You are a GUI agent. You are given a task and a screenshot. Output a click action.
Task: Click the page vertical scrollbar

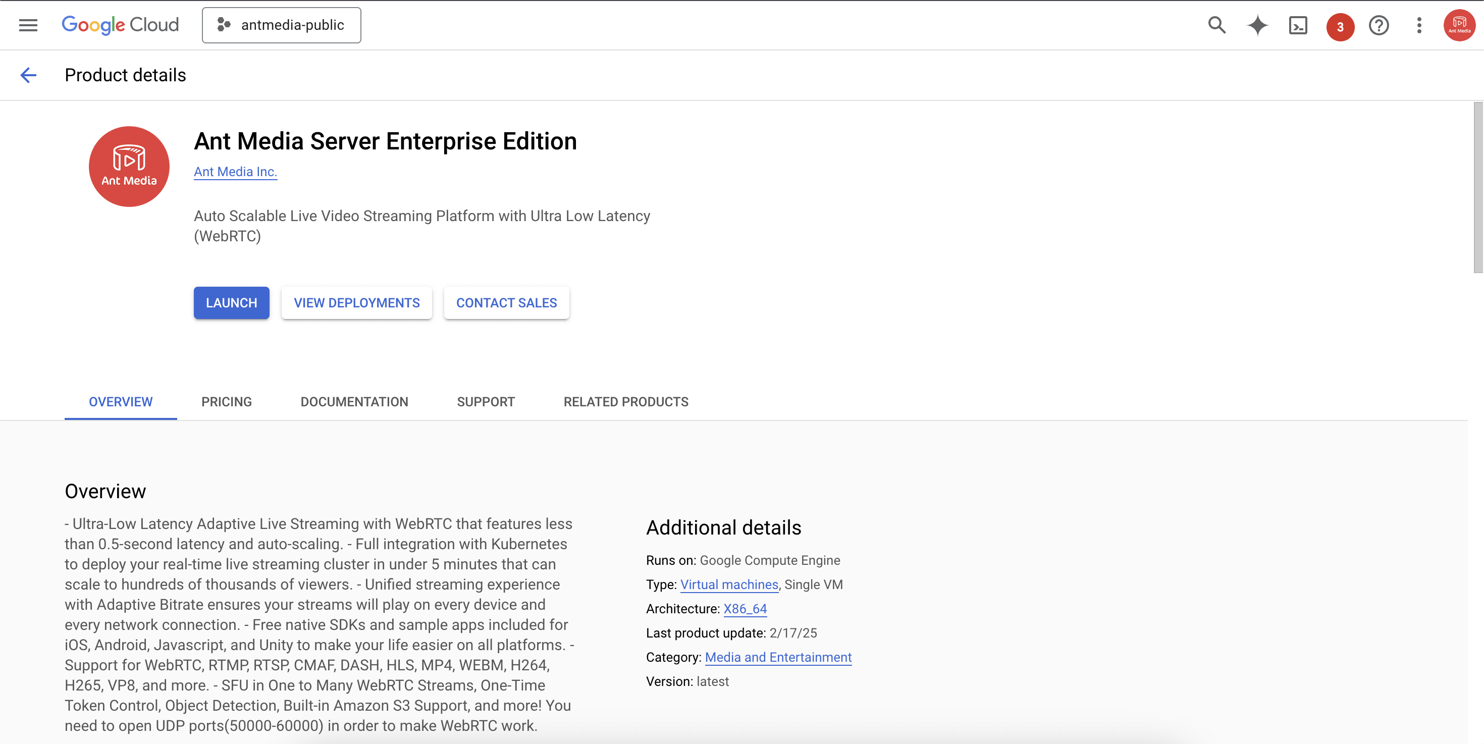[1477, 188]
